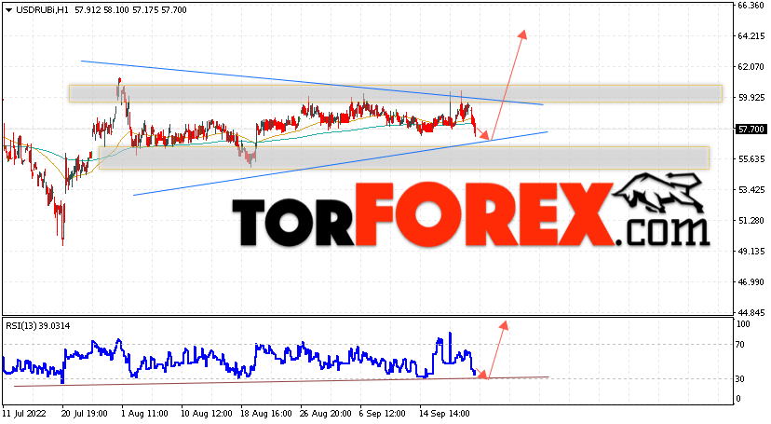The height and width of the screenshot is (424, 771).
Task: Select the 26 Aug 20:00 time label
Action: click(326, 413)
